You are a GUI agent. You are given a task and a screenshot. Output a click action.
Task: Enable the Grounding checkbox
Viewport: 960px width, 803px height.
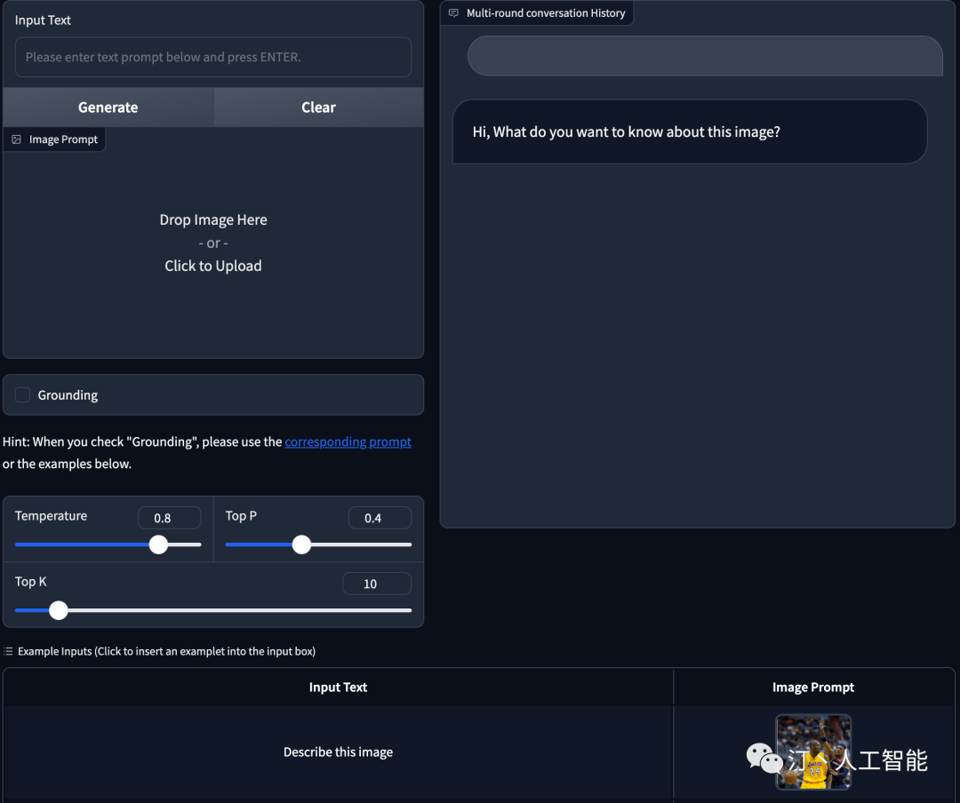[x=22, y=394]
